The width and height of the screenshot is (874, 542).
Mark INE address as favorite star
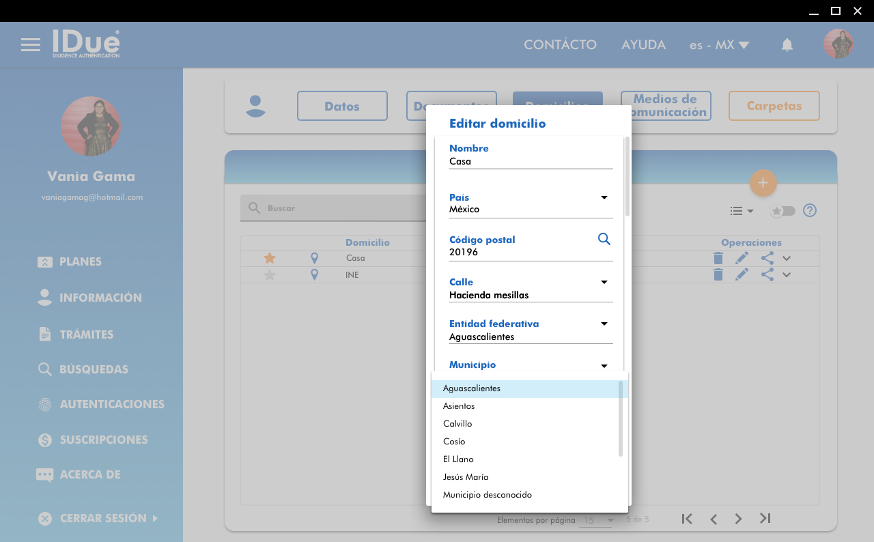pos(270,275)
